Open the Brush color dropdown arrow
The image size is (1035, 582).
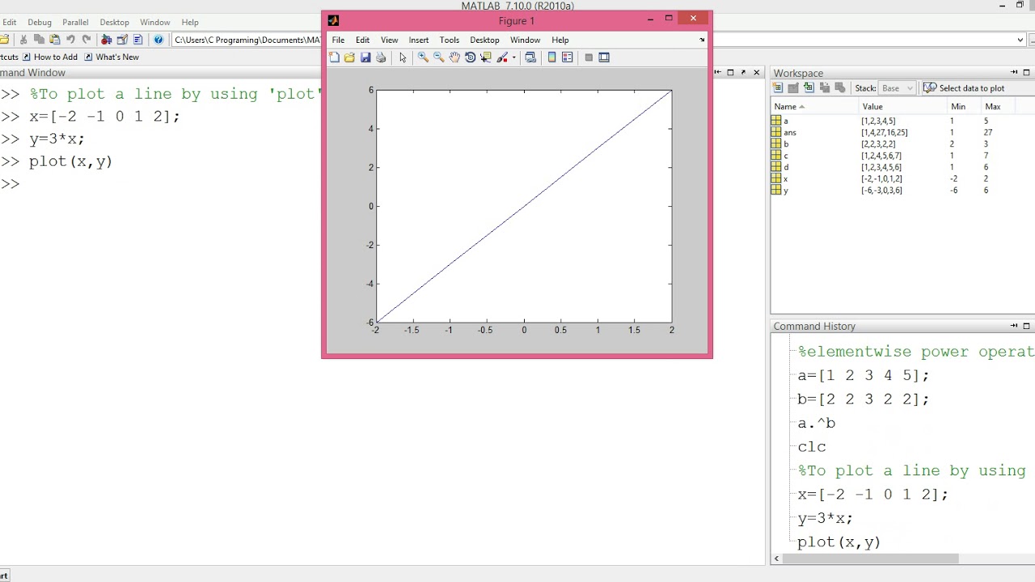coord(513,57)
